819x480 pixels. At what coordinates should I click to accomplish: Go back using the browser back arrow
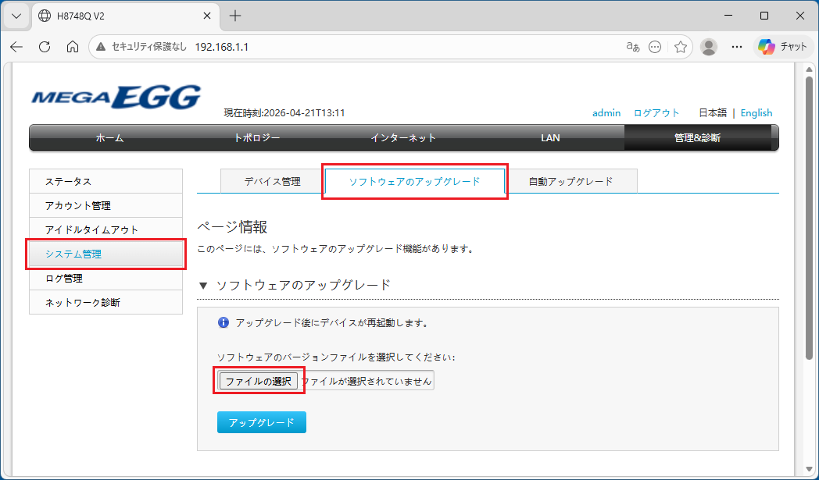pyautogui.click(x=16, y=47)
